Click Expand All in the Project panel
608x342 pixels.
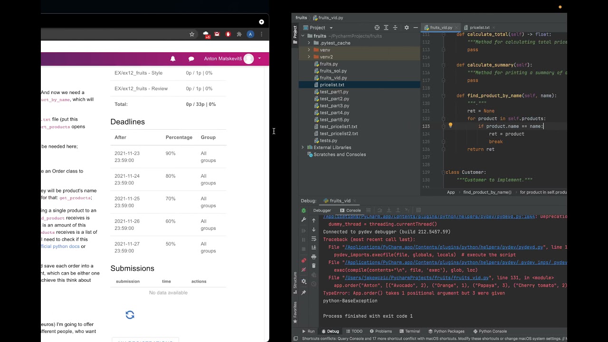386,28
